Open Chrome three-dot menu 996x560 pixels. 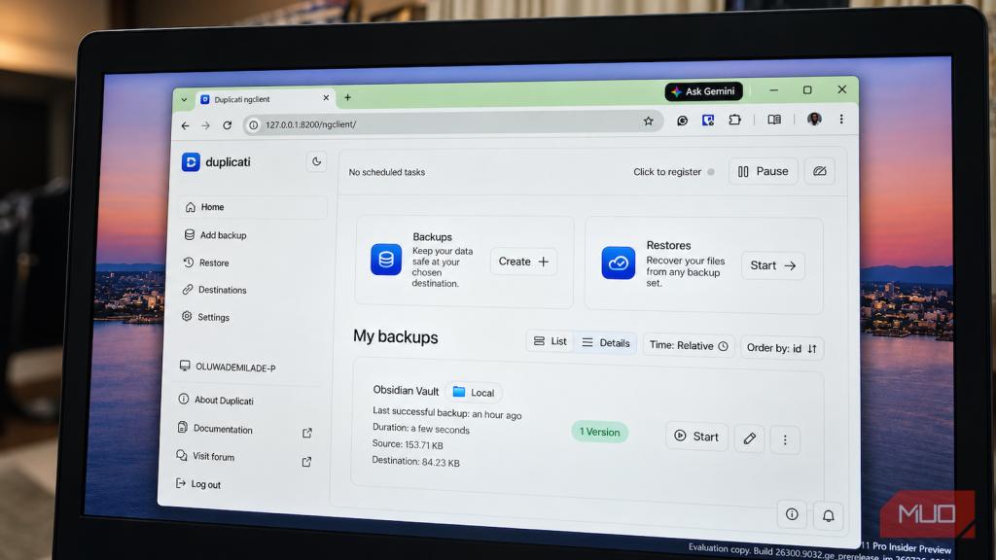point(841,119)
